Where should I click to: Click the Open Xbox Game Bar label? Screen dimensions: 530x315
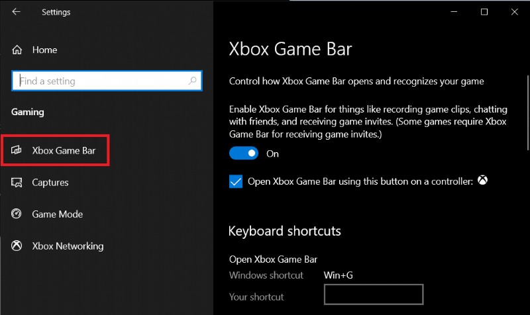pos(273,259)
